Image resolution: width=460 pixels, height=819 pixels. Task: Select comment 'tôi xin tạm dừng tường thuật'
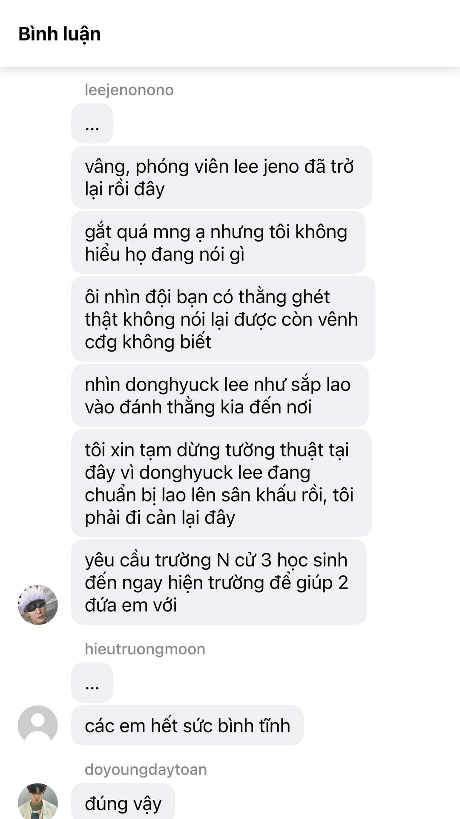pos(221,483)
